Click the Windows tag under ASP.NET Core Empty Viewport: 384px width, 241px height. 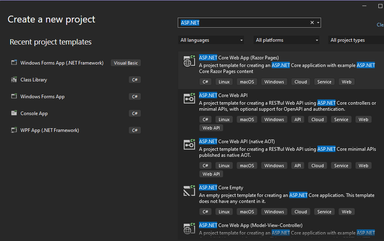274,212
